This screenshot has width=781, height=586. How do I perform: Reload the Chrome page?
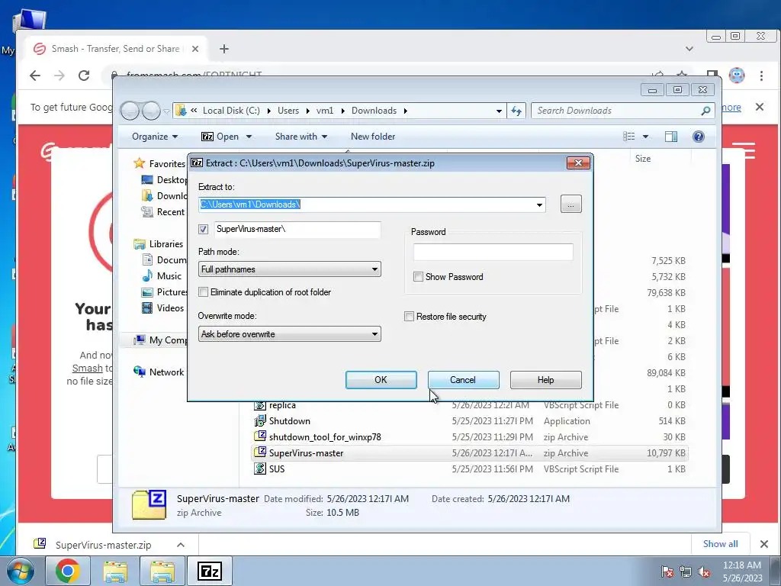pos(84,76)
